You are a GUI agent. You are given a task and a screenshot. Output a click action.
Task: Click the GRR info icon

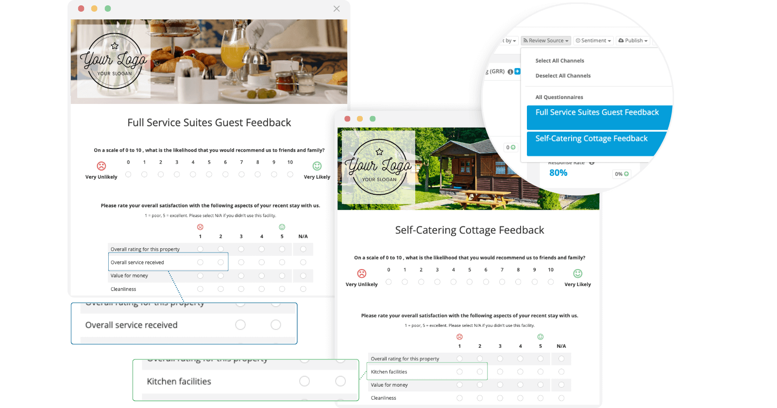(x=510, y=72)
